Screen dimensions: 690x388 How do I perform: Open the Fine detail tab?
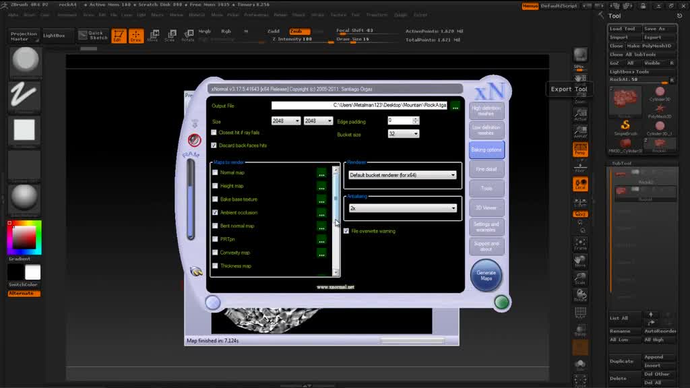pos(487,169)
